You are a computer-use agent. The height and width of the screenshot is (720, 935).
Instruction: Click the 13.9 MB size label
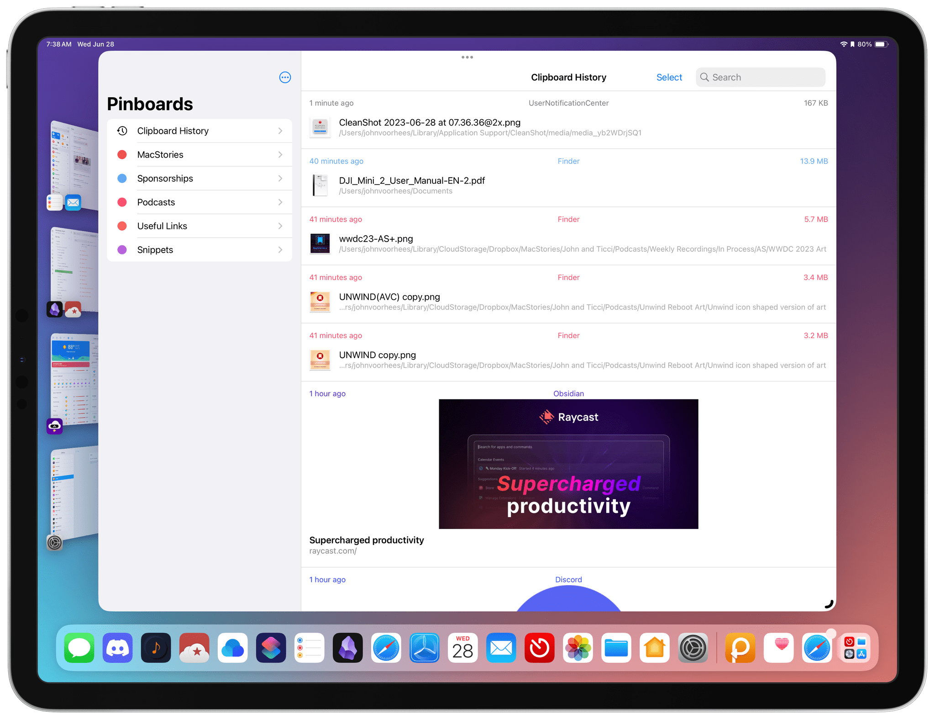pos(814,161)
